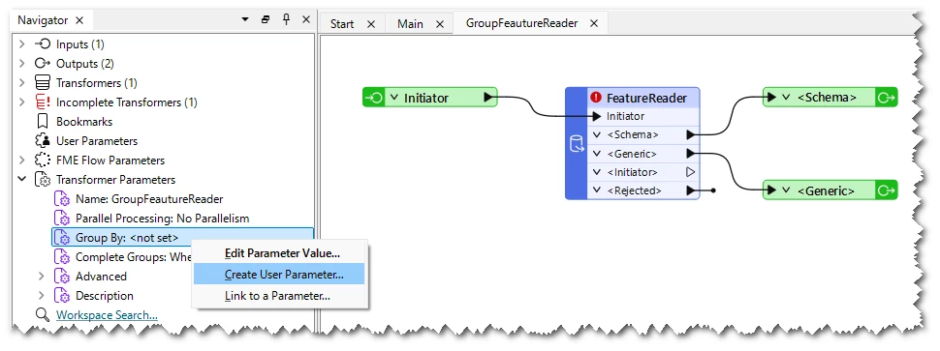Close the Navigator panel with header X
The image size is (940, 351).
[x=305, y=19]
